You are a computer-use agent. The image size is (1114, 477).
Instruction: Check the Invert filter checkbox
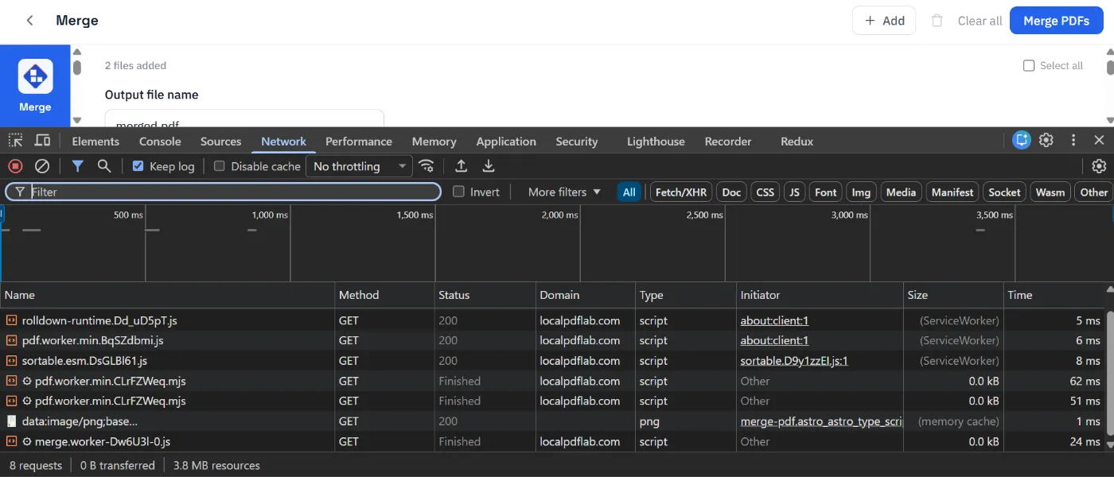[x=458, y=192]
